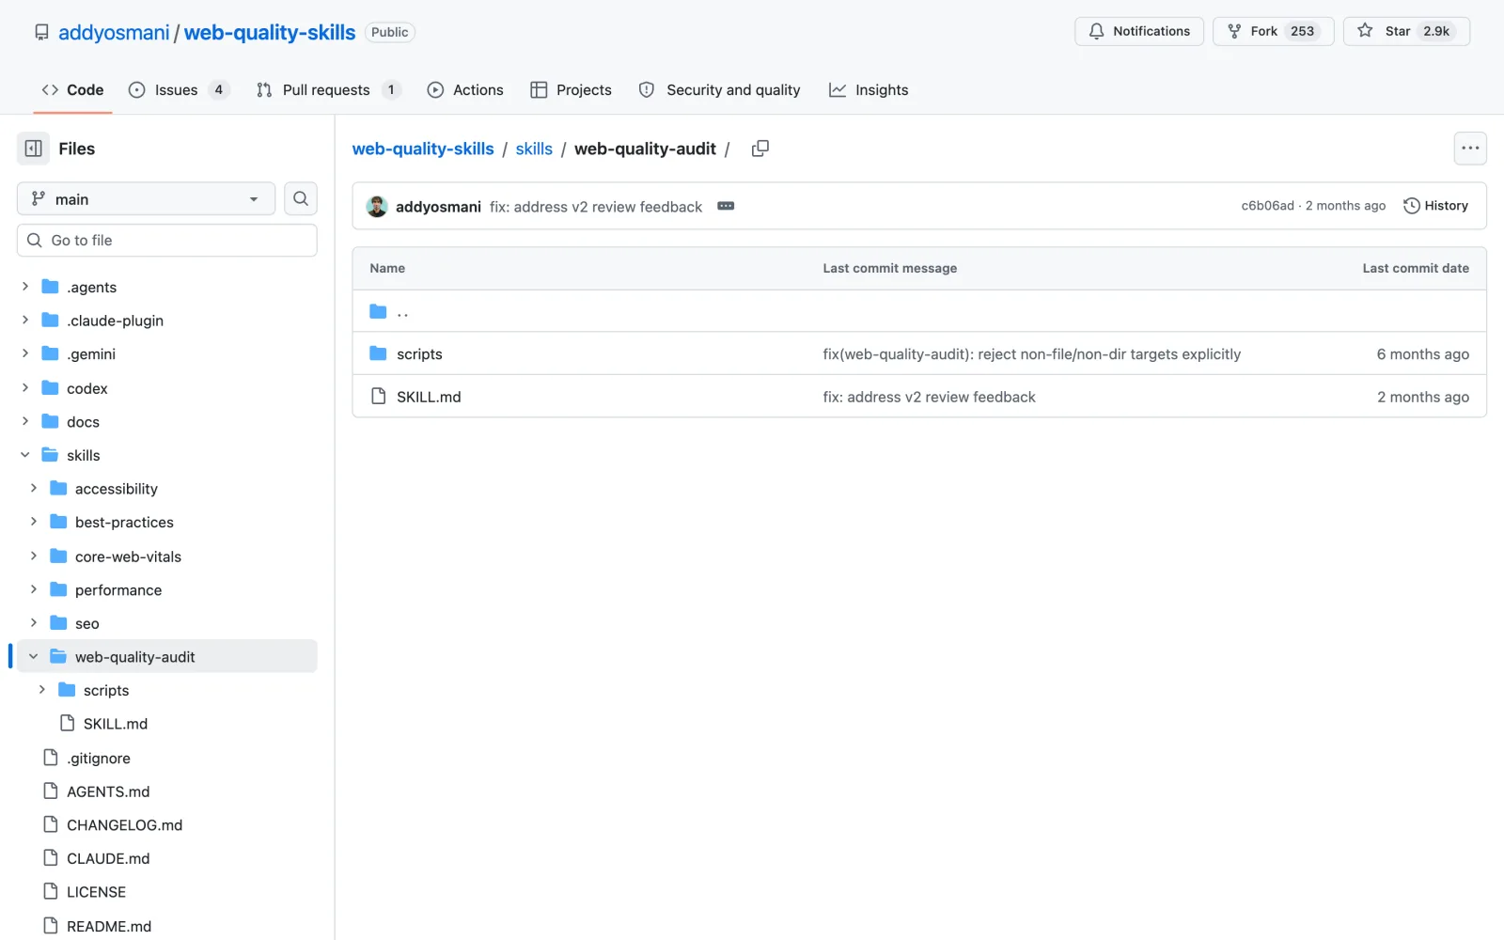Click the Notifications bell button
Viewport: 1504px width, 940px height.
click(x=1139, y=31)
